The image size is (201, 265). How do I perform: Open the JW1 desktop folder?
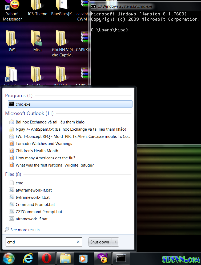point(12,41)
